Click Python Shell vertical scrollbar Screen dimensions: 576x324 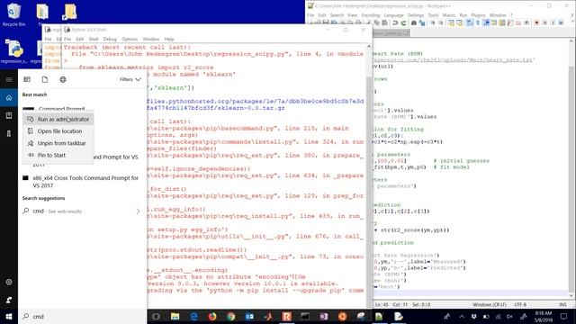pos(369,175)
